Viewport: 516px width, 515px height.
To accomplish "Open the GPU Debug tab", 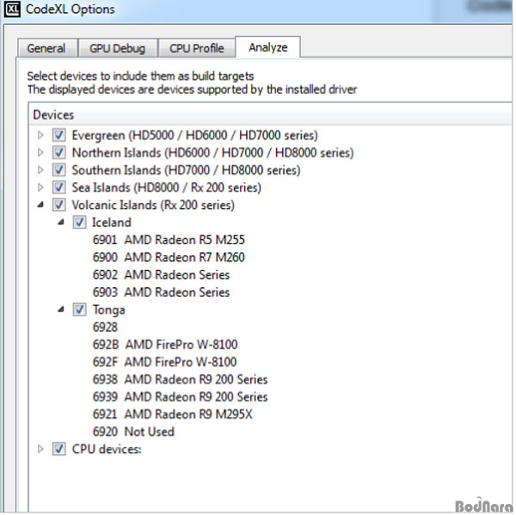I will tap(118, 48).
